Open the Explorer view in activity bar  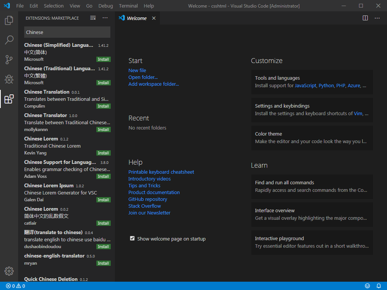[x=9, y=20]
